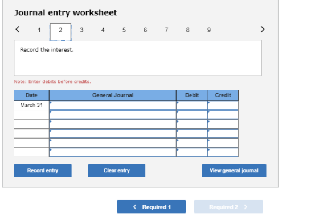Click the last row Credit field
This screenshot has width=319, height=221.
[x=223, y=152]
